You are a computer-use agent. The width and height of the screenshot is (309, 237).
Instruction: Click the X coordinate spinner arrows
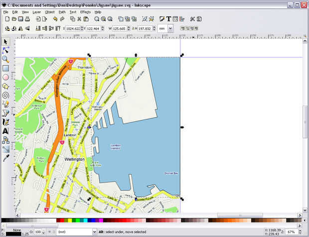pos(82,28)
